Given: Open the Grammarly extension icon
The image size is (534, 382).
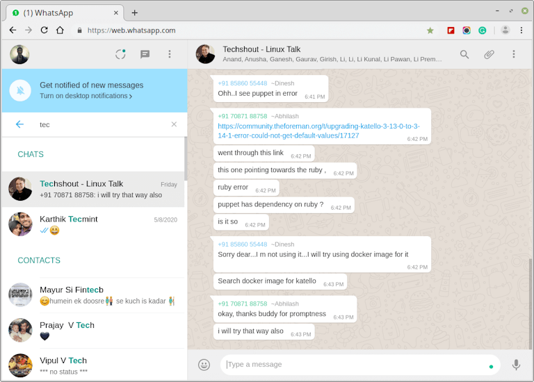Looking at the screenshot, I should tap(483, 31).
